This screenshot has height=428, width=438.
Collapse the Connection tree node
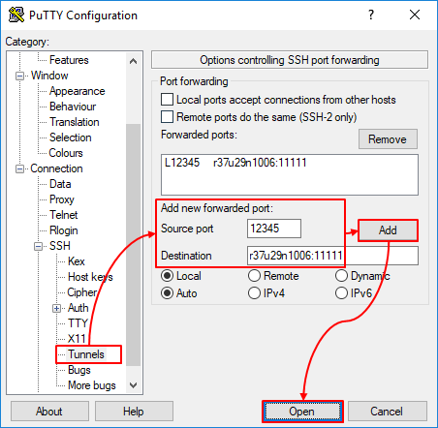tap(20, 168)
